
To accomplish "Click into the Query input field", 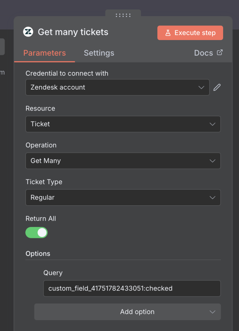I will (x=132, y=288).
